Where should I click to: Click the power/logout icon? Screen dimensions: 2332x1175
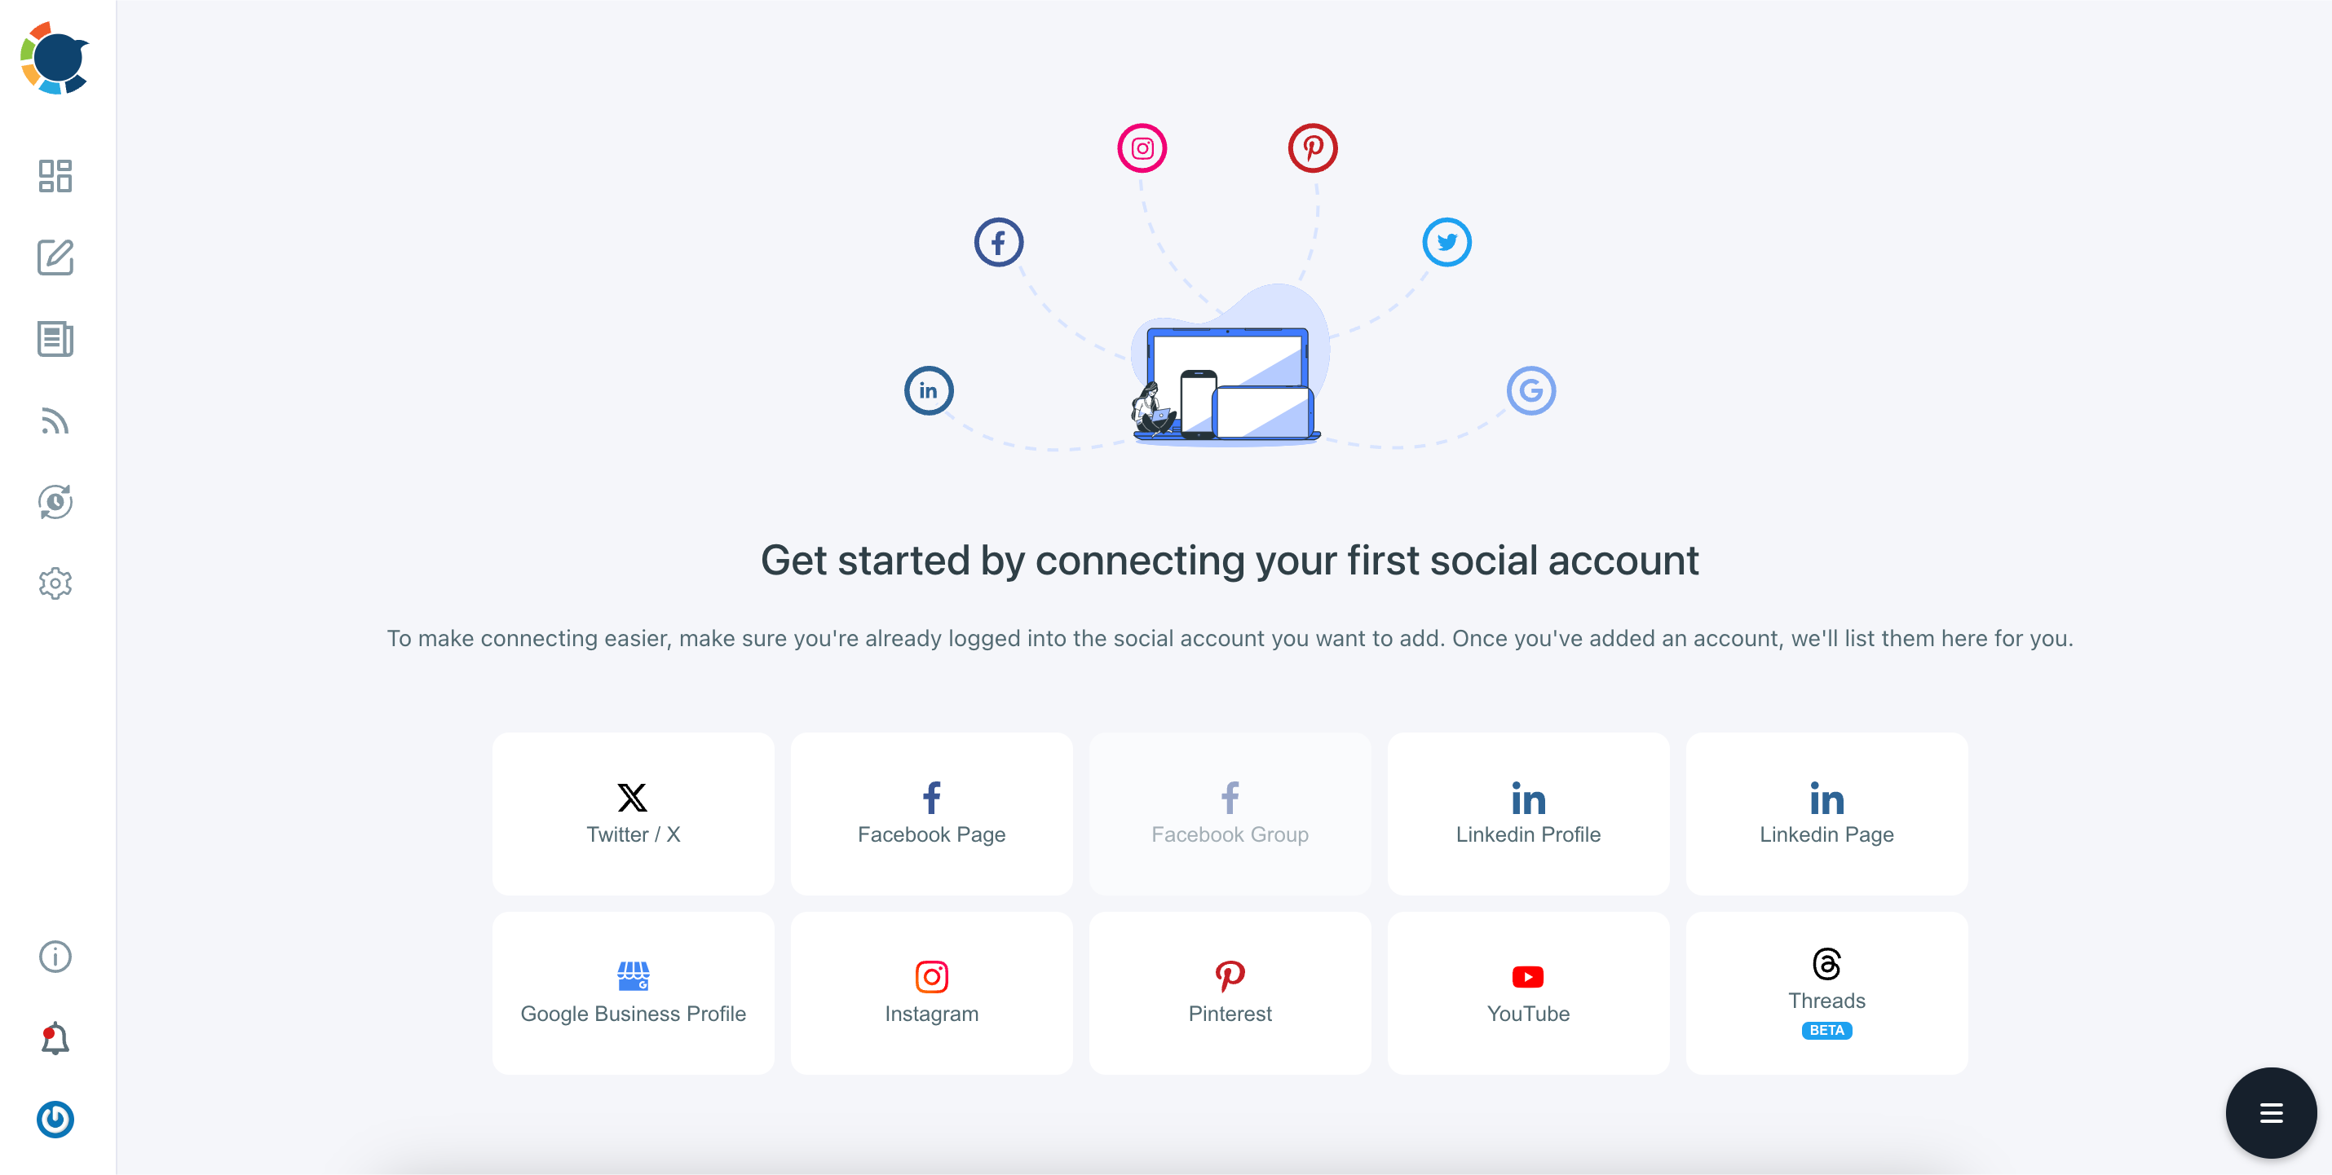click(55, 1118)
